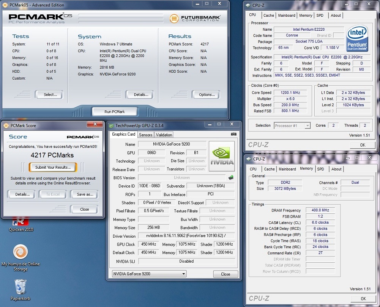Open the NVIDIA GeForce 9200 card dropdown
Screen dimensions: 380x307
(x=149, y=274)
